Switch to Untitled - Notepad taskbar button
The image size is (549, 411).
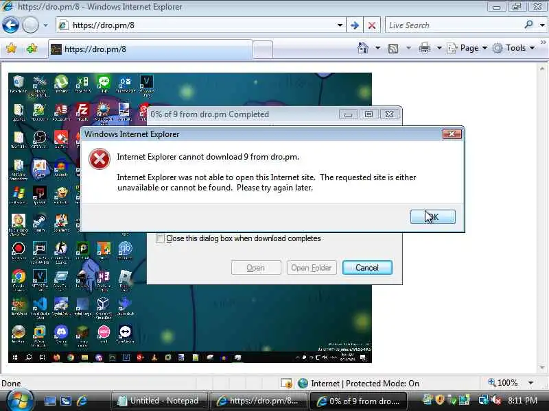[x=159, y=401]
